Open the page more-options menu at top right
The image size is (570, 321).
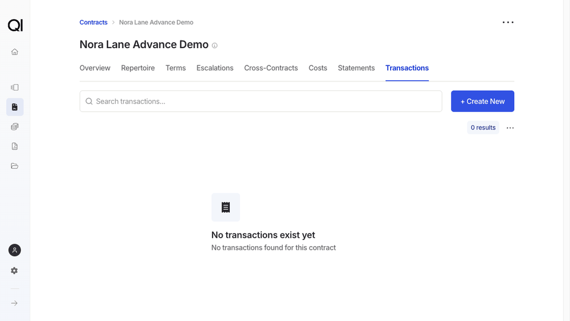(x=508, y=22)
